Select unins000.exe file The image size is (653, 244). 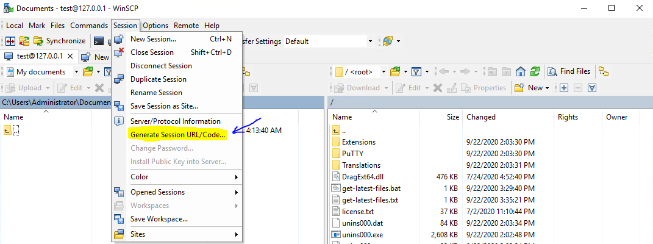[362, 234]
